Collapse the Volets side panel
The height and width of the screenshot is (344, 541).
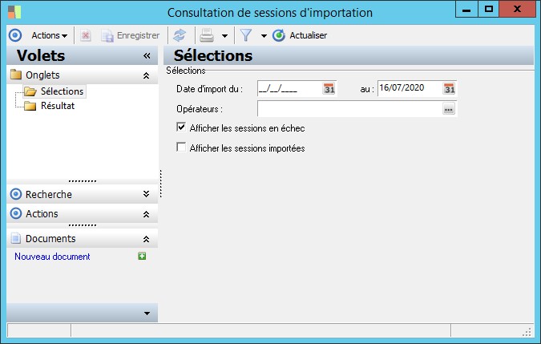click(x=147, y=56)
